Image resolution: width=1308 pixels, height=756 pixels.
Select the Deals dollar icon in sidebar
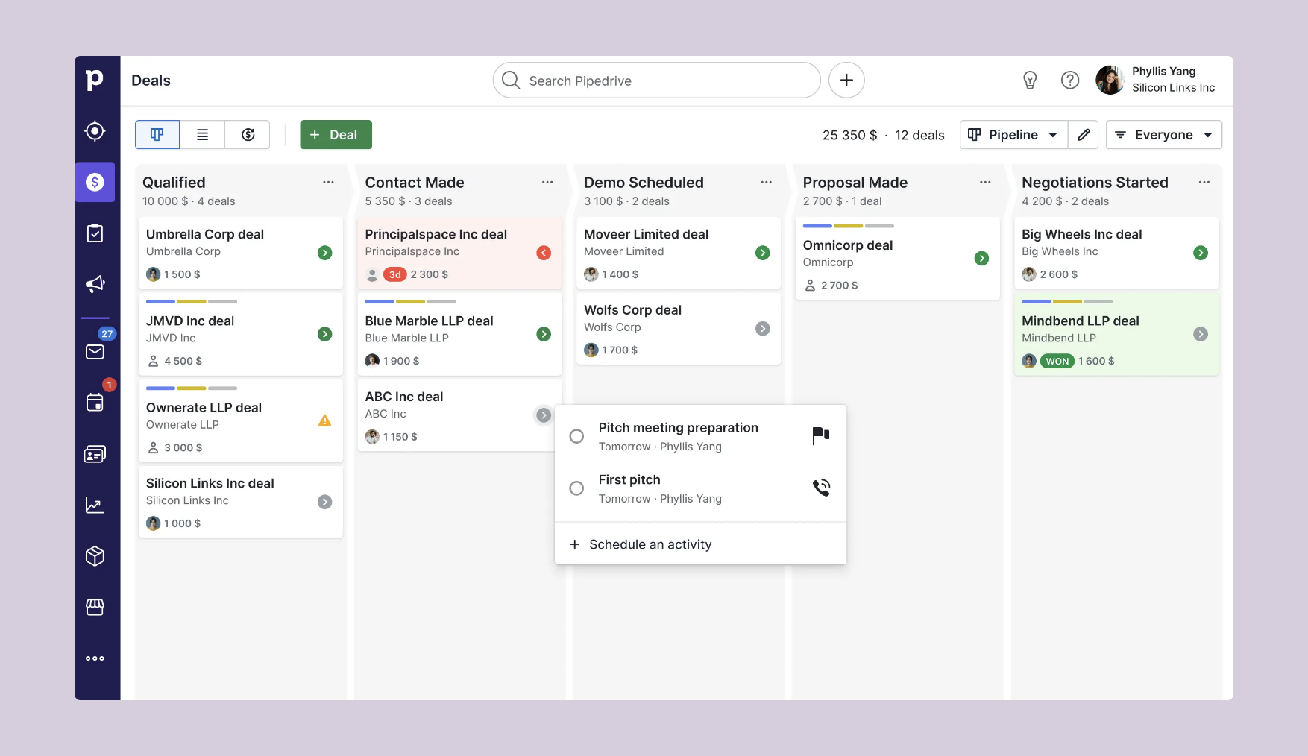95,182
